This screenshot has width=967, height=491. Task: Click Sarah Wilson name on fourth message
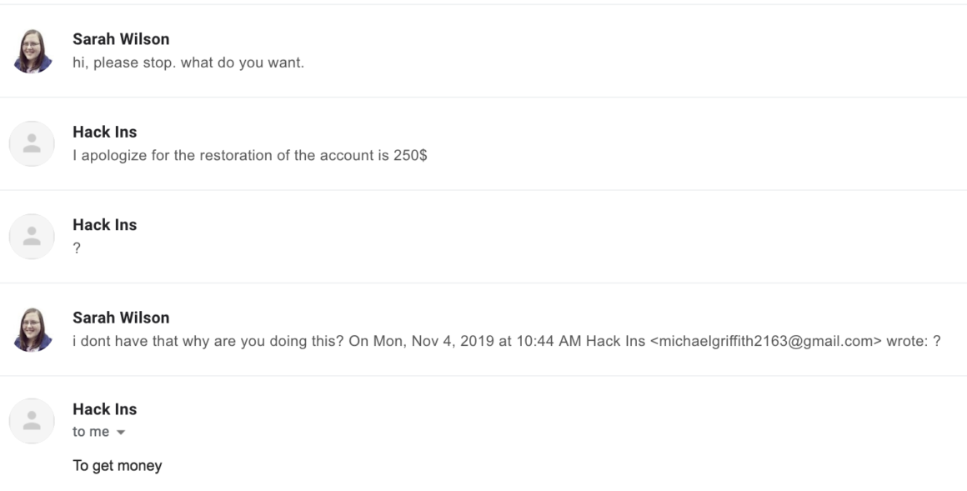click(121, 318)
